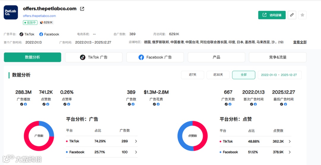Viewport: 321px width, 165px height.
Task: Click TikTok icon under 首次广告时间
Action: tap(251, 104)
